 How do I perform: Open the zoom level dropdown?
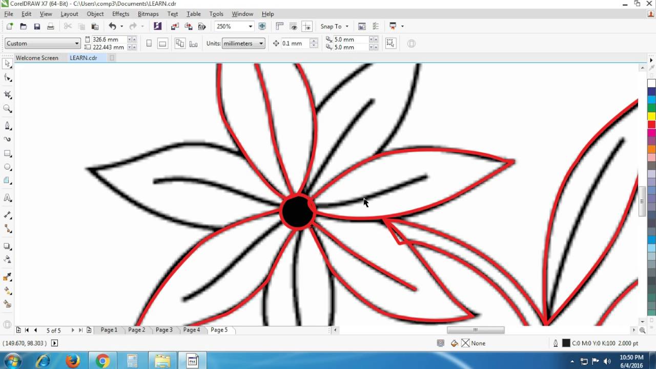point(250,26)
